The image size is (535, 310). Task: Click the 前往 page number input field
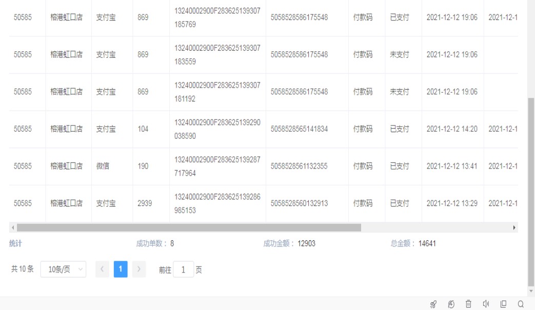tap(183, 270)
